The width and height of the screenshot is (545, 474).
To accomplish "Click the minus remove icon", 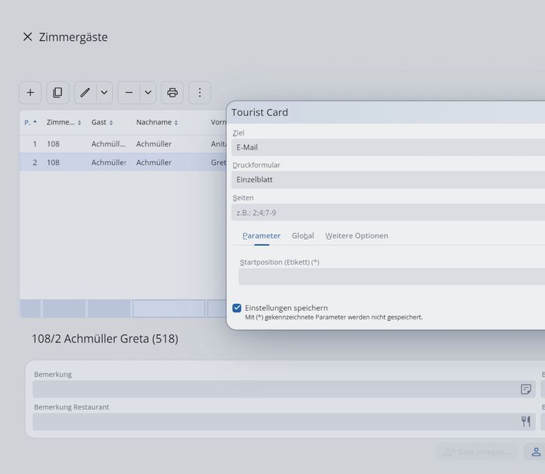I will (x=129, y=93).
